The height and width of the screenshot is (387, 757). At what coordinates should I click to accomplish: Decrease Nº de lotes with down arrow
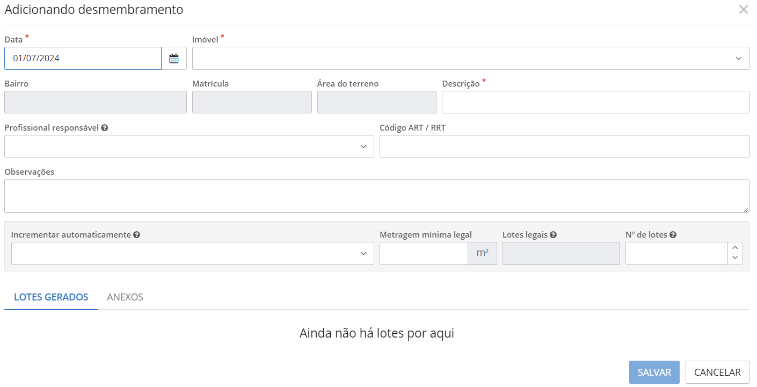[x=735, y=259]
